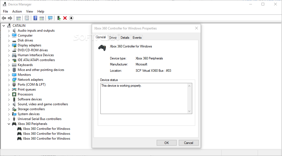Expand Audio inputs and outputs
Screen dimensions: 282x156
(x=9, y=31)
